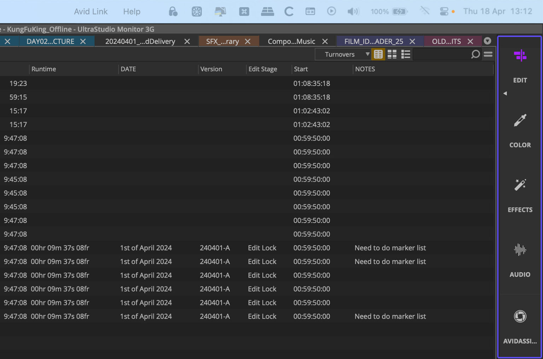Open the Avid Link menu
This screenshot has width=543, height=359.
(x=90, y=12)
